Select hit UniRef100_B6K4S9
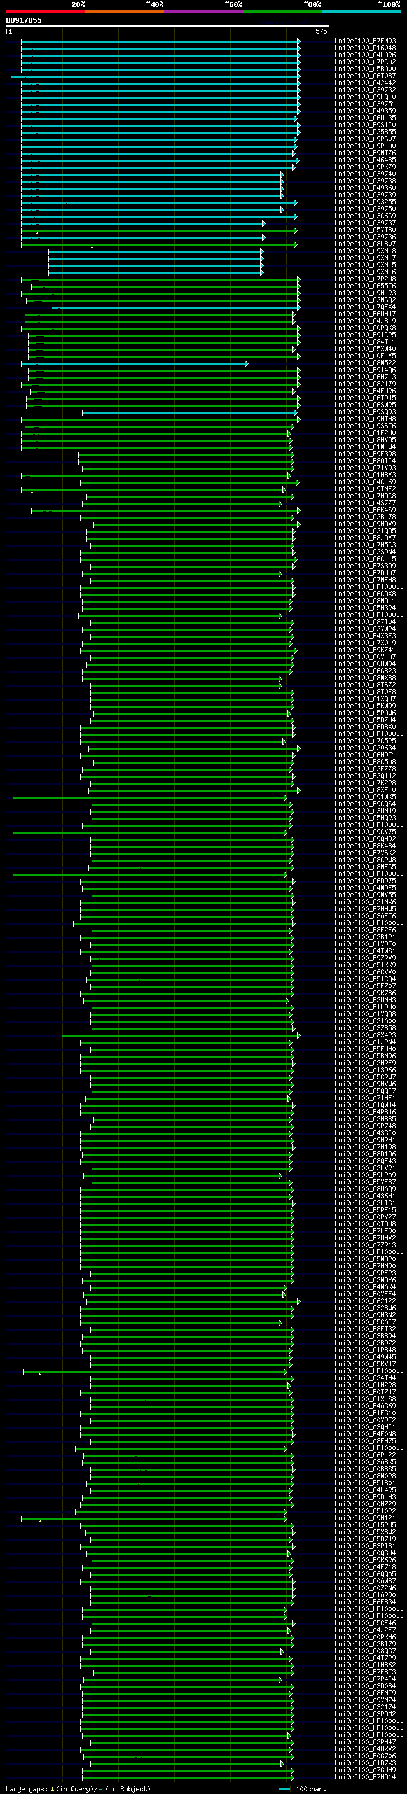The height and width of the screenshot is (1794, 407). pyautogui.click(x=365, y=510)
